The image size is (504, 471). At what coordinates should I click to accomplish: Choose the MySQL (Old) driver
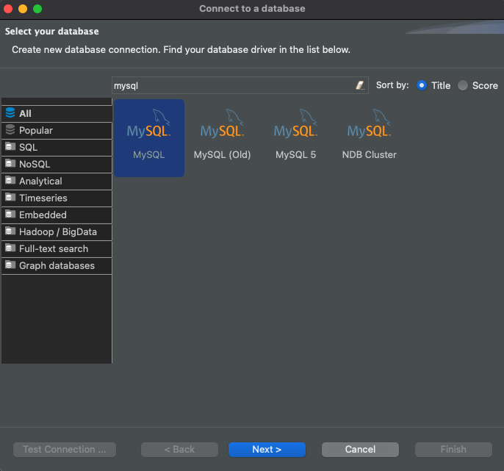(222, 132)
